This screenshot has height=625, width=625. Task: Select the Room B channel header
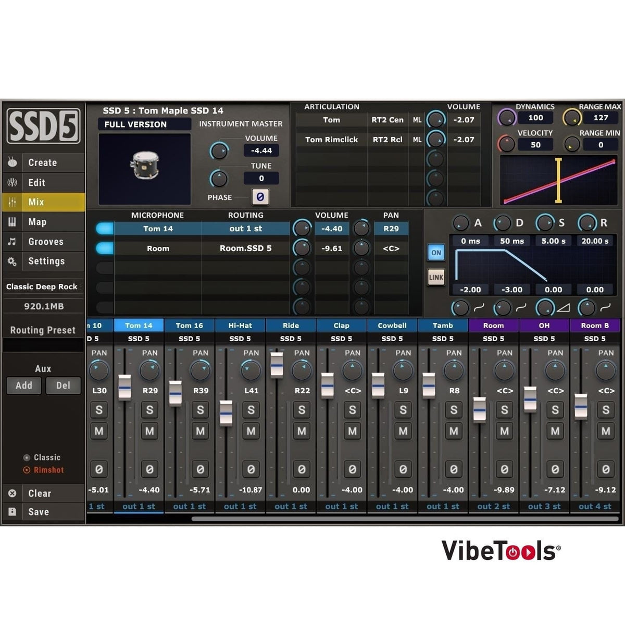(595, 326)
